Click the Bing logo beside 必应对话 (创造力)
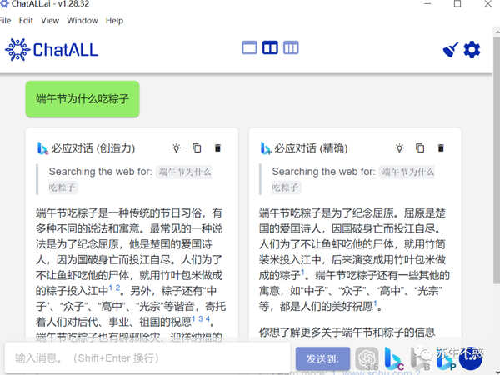The width and height of the screenshot is (500, 375). coord(42,148)
